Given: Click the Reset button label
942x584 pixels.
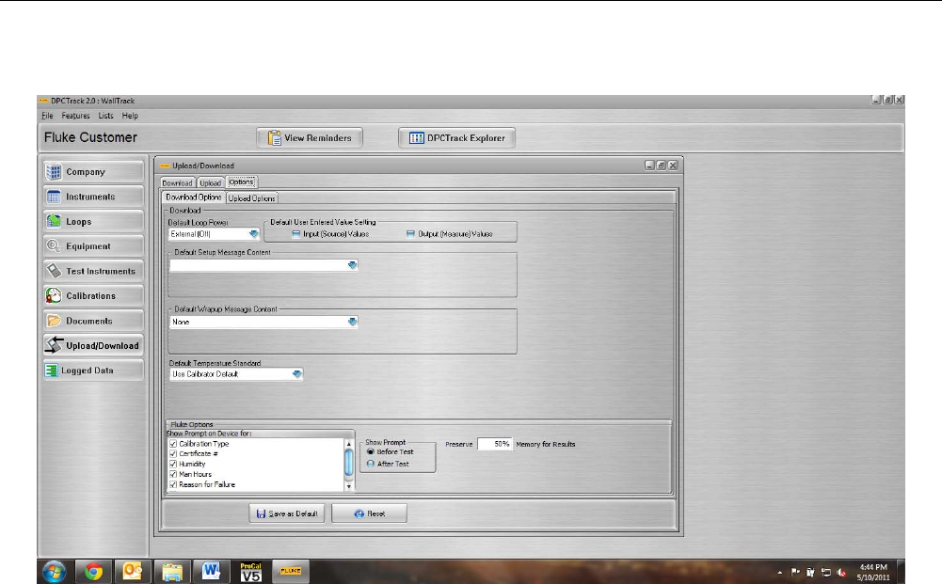Looking at the screenshot, I should coord(376,513).
